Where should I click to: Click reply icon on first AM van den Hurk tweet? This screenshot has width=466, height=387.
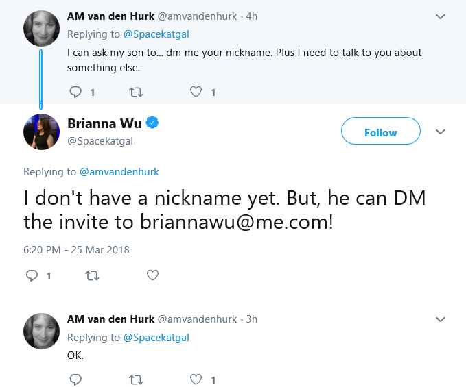(75, 92)
